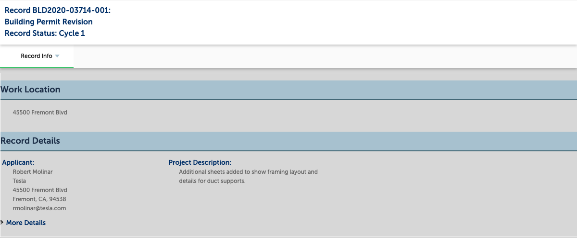Click the 45500 Fremont Blvd work location address
577x238 pixels.
40,113
